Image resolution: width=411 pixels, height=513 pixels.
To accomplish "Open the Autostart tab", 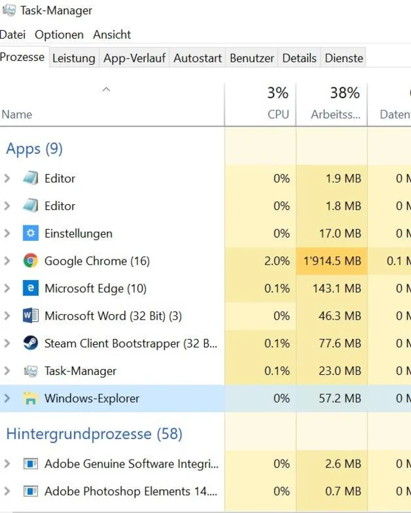I will (197, 58).
